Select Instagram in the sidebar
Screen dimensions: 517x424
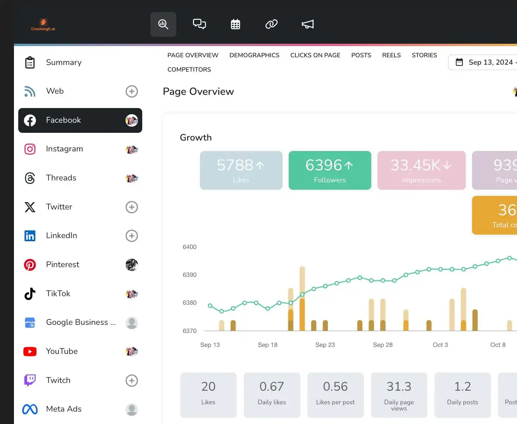point(80,149)
